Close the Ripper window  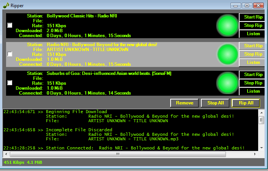click(259, 6)
